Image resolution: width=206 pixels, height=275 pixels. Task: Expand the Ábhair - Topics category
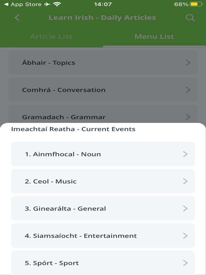coord(103,63)
